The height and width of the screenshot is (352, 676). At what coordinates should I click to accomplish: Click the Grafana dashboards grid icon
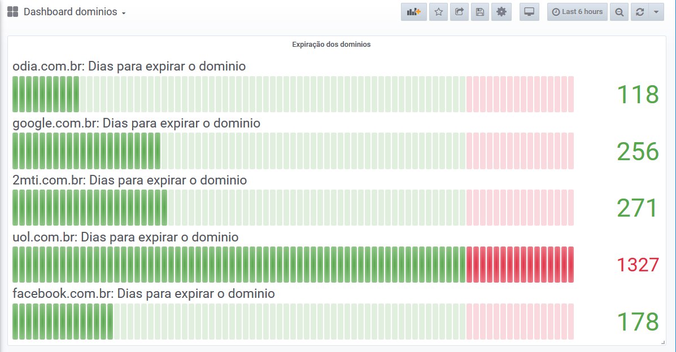click(x=12, y=12)
